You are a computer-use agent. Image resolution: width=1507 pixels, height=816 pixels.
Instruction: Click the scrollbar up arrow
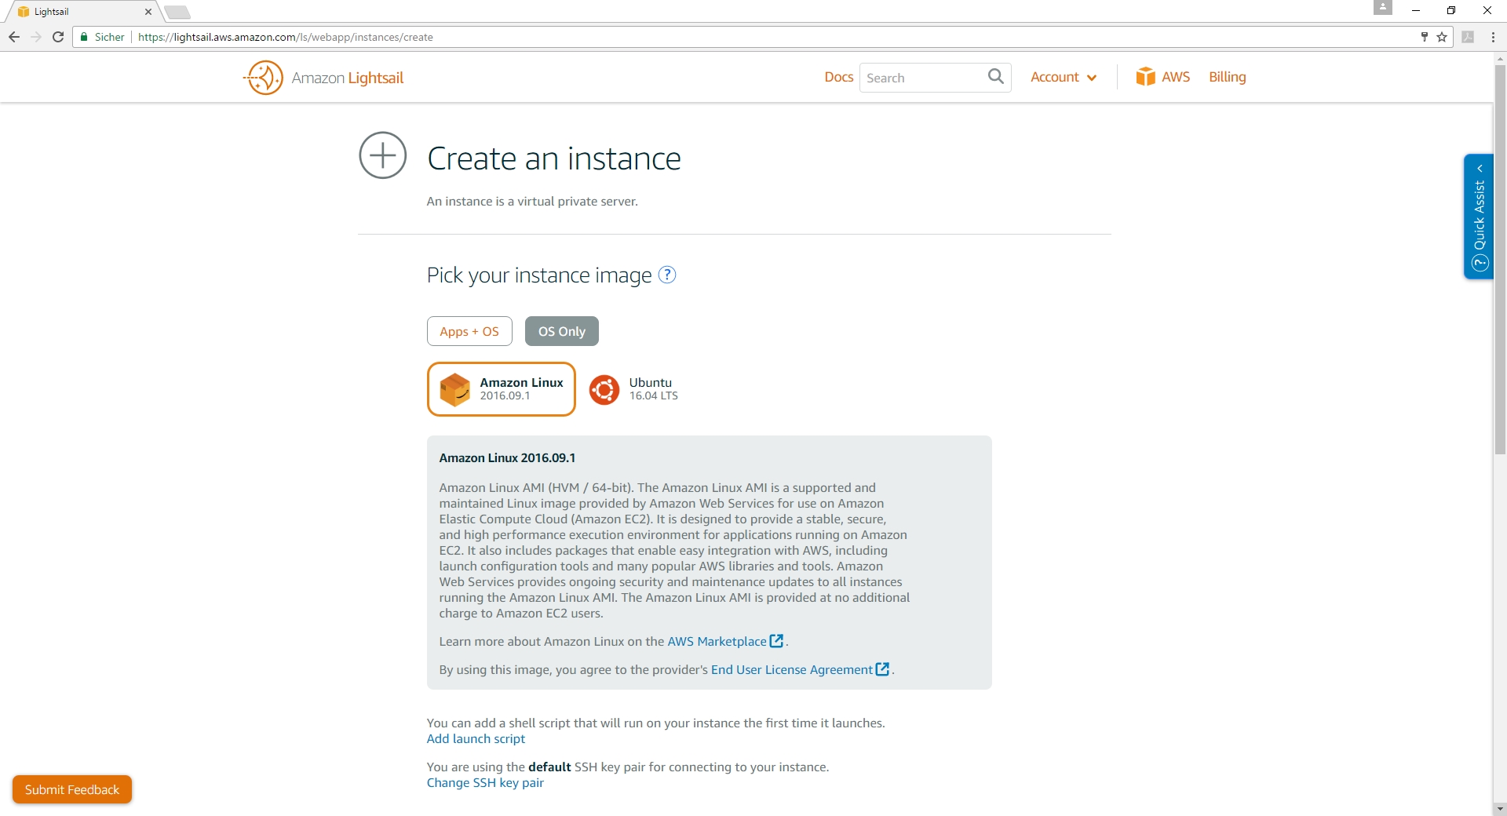tap(1500, 58)
